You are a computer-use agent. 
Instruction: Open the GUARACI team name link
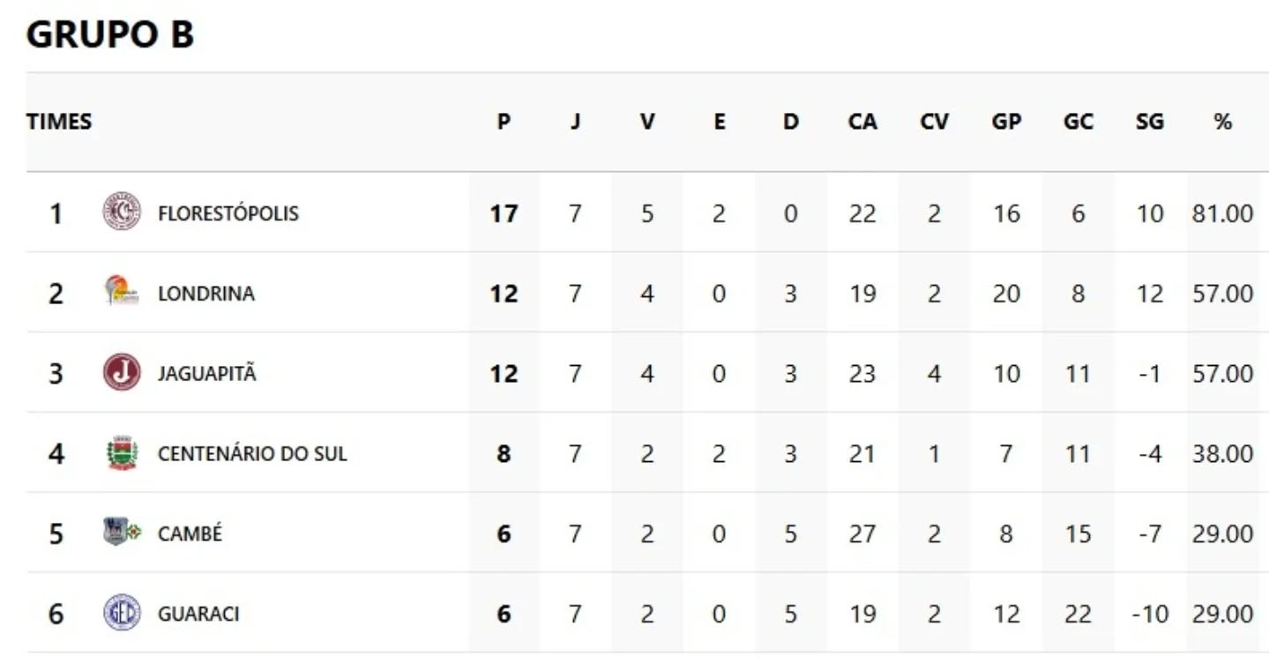(x=198, y=614)
